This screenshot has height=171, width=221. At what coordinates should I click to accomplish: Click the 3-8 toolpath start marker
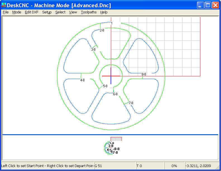[93, 50]
